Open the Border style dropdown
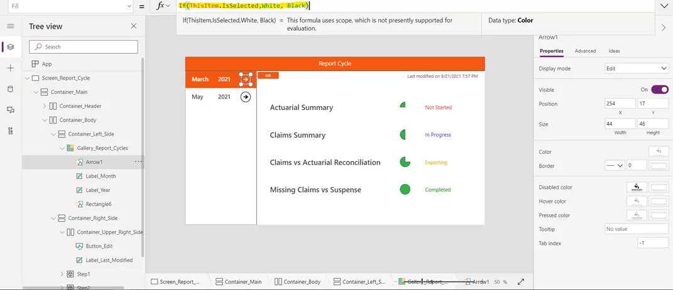 [615, 166]
